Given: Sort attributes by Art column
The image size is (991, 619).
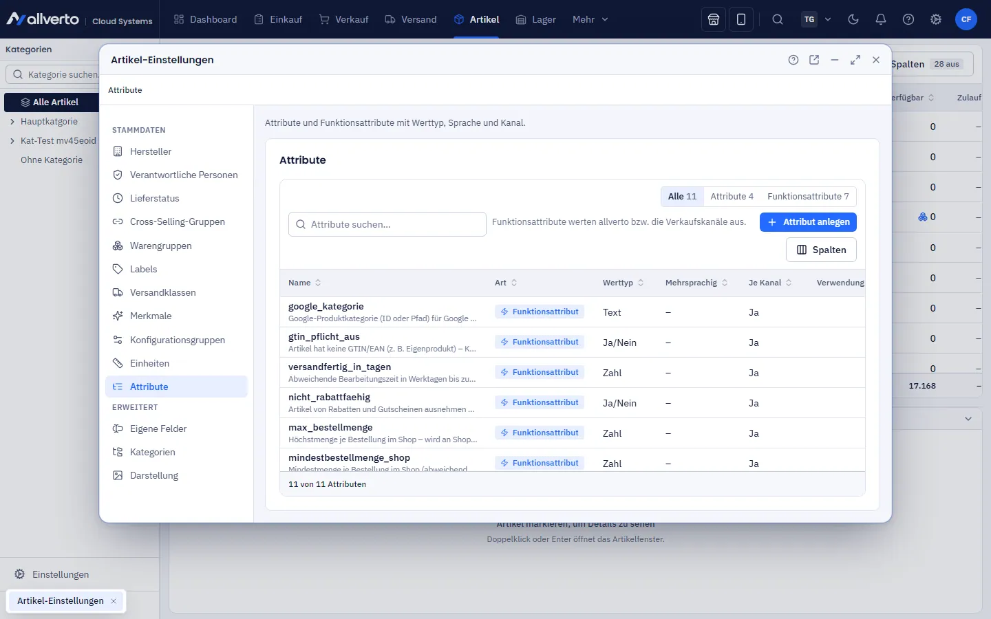Looking at the screenshot, I should [x=506, y=283].
